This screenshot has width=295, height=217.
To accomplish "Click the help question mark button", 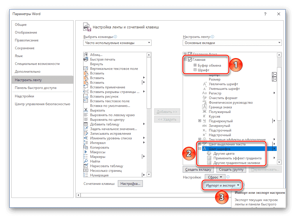I will pos(265,14).
